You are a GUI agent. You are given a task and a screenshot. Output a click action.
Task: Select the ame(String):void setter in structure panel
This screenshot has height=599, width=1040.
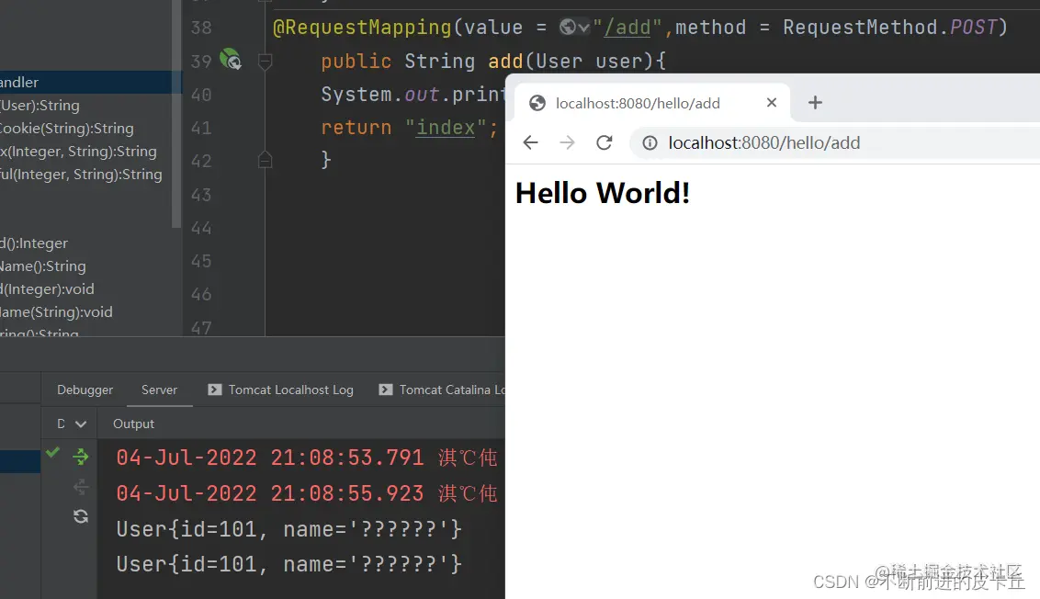coord(56,311)
